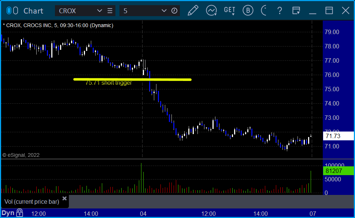Close the chart window
Viewport: 355px width, 218px height.
(345, 11)
